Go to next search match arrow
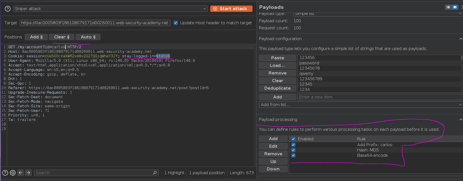 (28, 173)
